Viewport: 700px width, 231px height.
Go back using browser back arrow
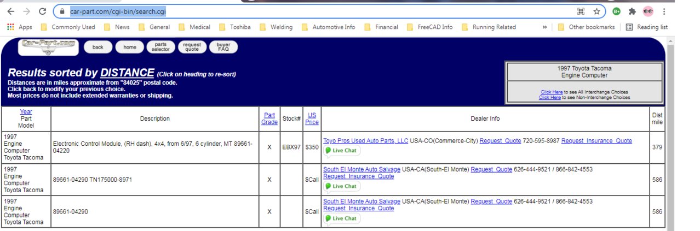[x=10, y=11]
